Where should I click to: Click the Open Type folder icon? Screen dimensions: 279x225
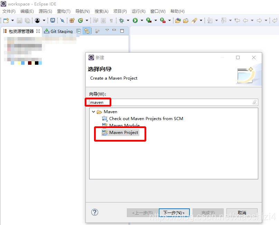(178, 21)
